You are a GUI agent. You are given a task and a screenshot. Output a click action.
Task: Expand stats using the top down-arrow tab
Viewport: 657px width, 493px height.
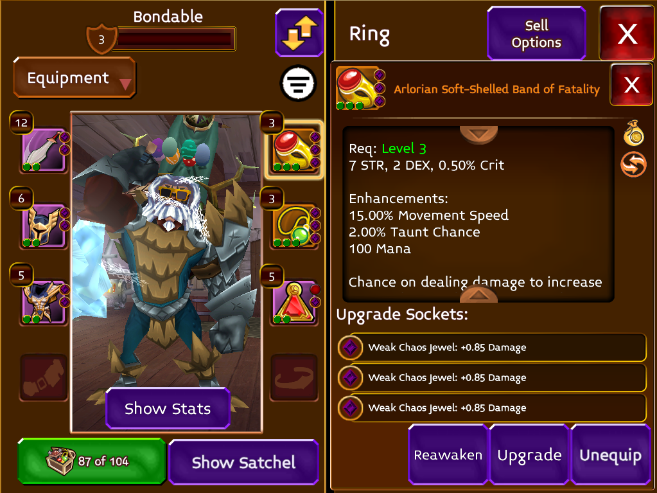click(x=478, y=134)
